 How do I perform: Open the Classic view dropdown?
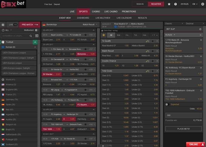(174, 23)
